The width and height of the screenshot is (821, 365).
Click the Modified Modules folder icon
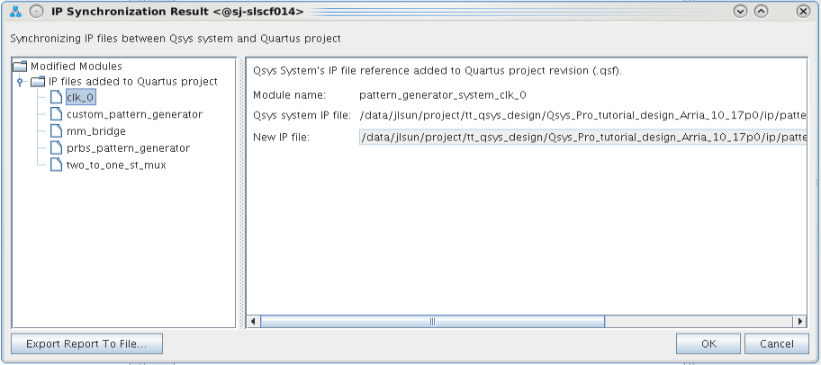coord(20,67)
